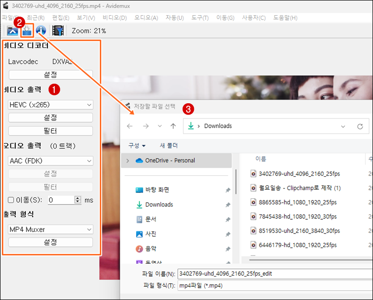This screenshot has height=300, width=373.
Task: Click 필터 under video output
Action: click(x=50, y=131)
